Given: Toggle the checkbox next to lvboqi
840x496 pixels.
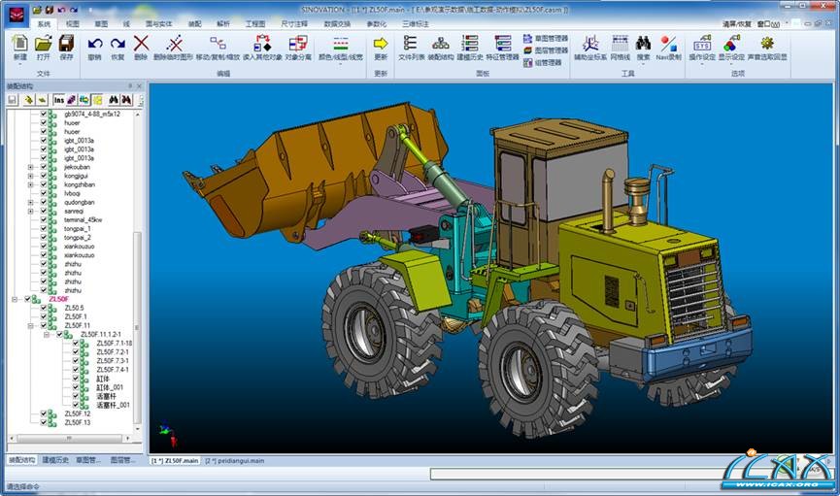Looking at the screenshot, I should [x=44, y=193].
